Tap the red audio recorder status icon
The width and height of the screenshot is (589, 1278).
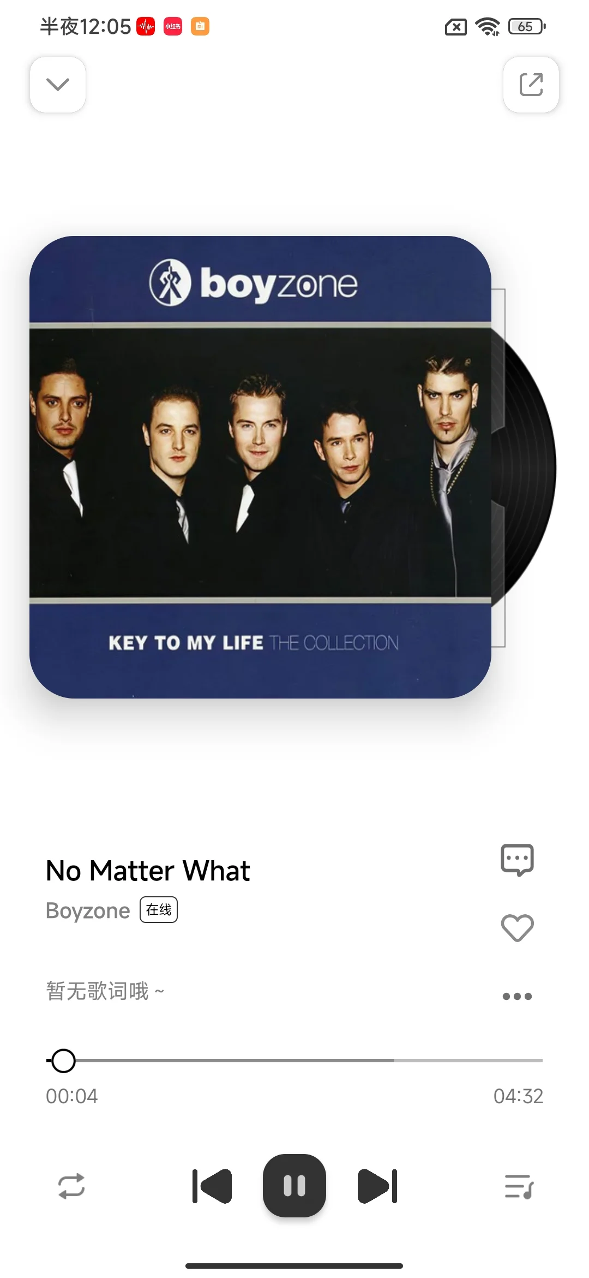[x=146, y=26]
